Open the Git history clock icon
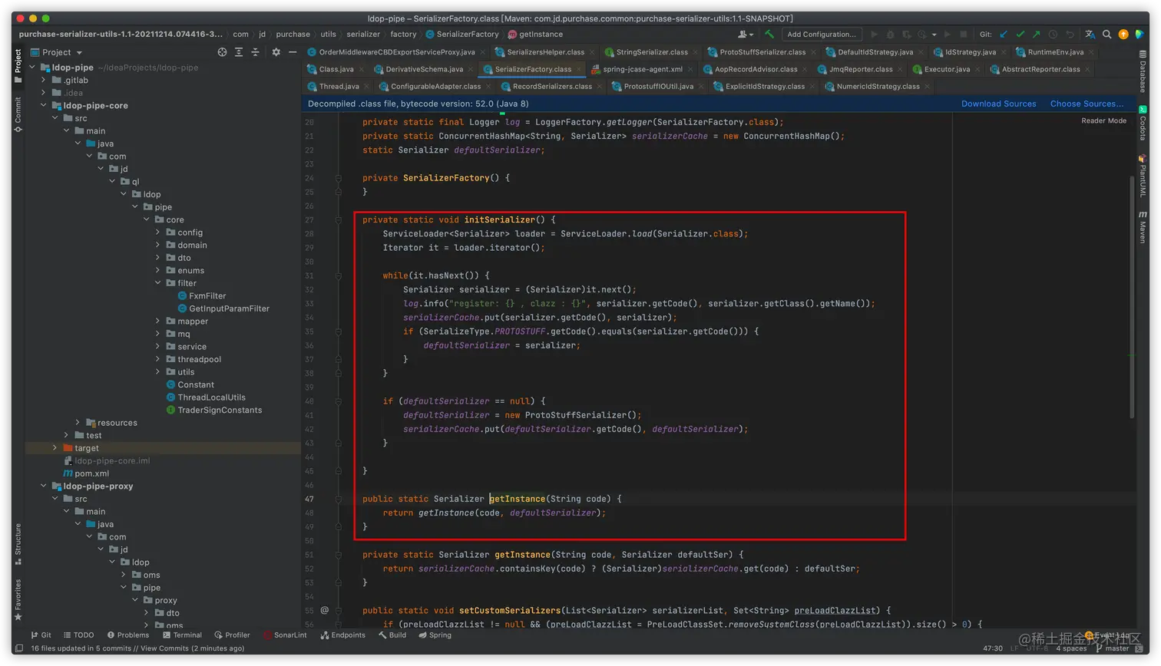 click(x=1053, y=35)
